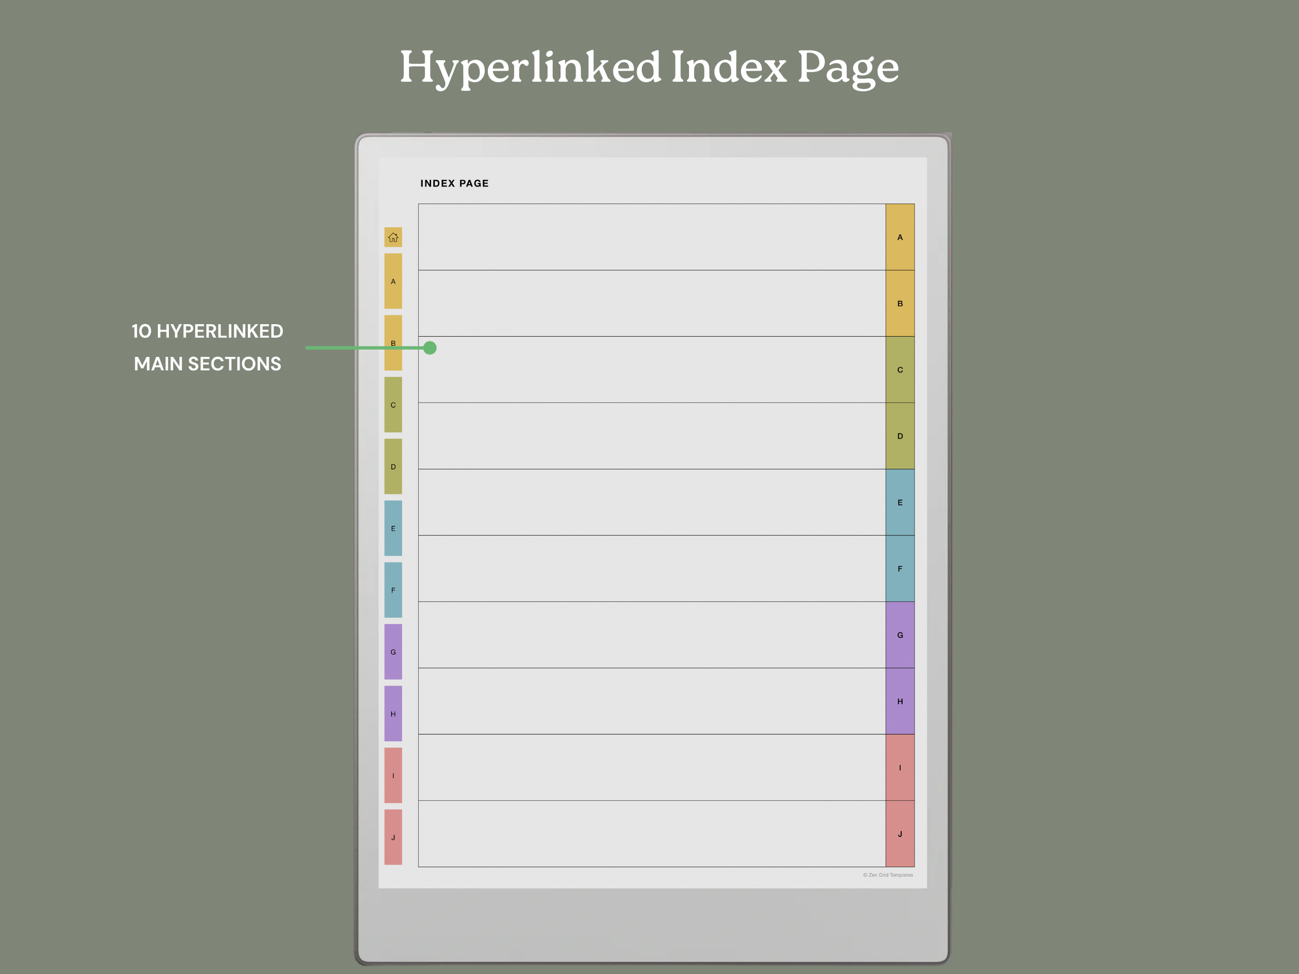This screenshot has height=974, width=1299.
Task: Select tab B in the left sidebar
Action: (393, 343)
